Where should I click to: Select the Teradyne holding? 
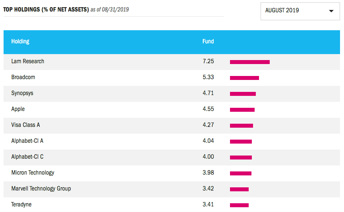point(21,204)
